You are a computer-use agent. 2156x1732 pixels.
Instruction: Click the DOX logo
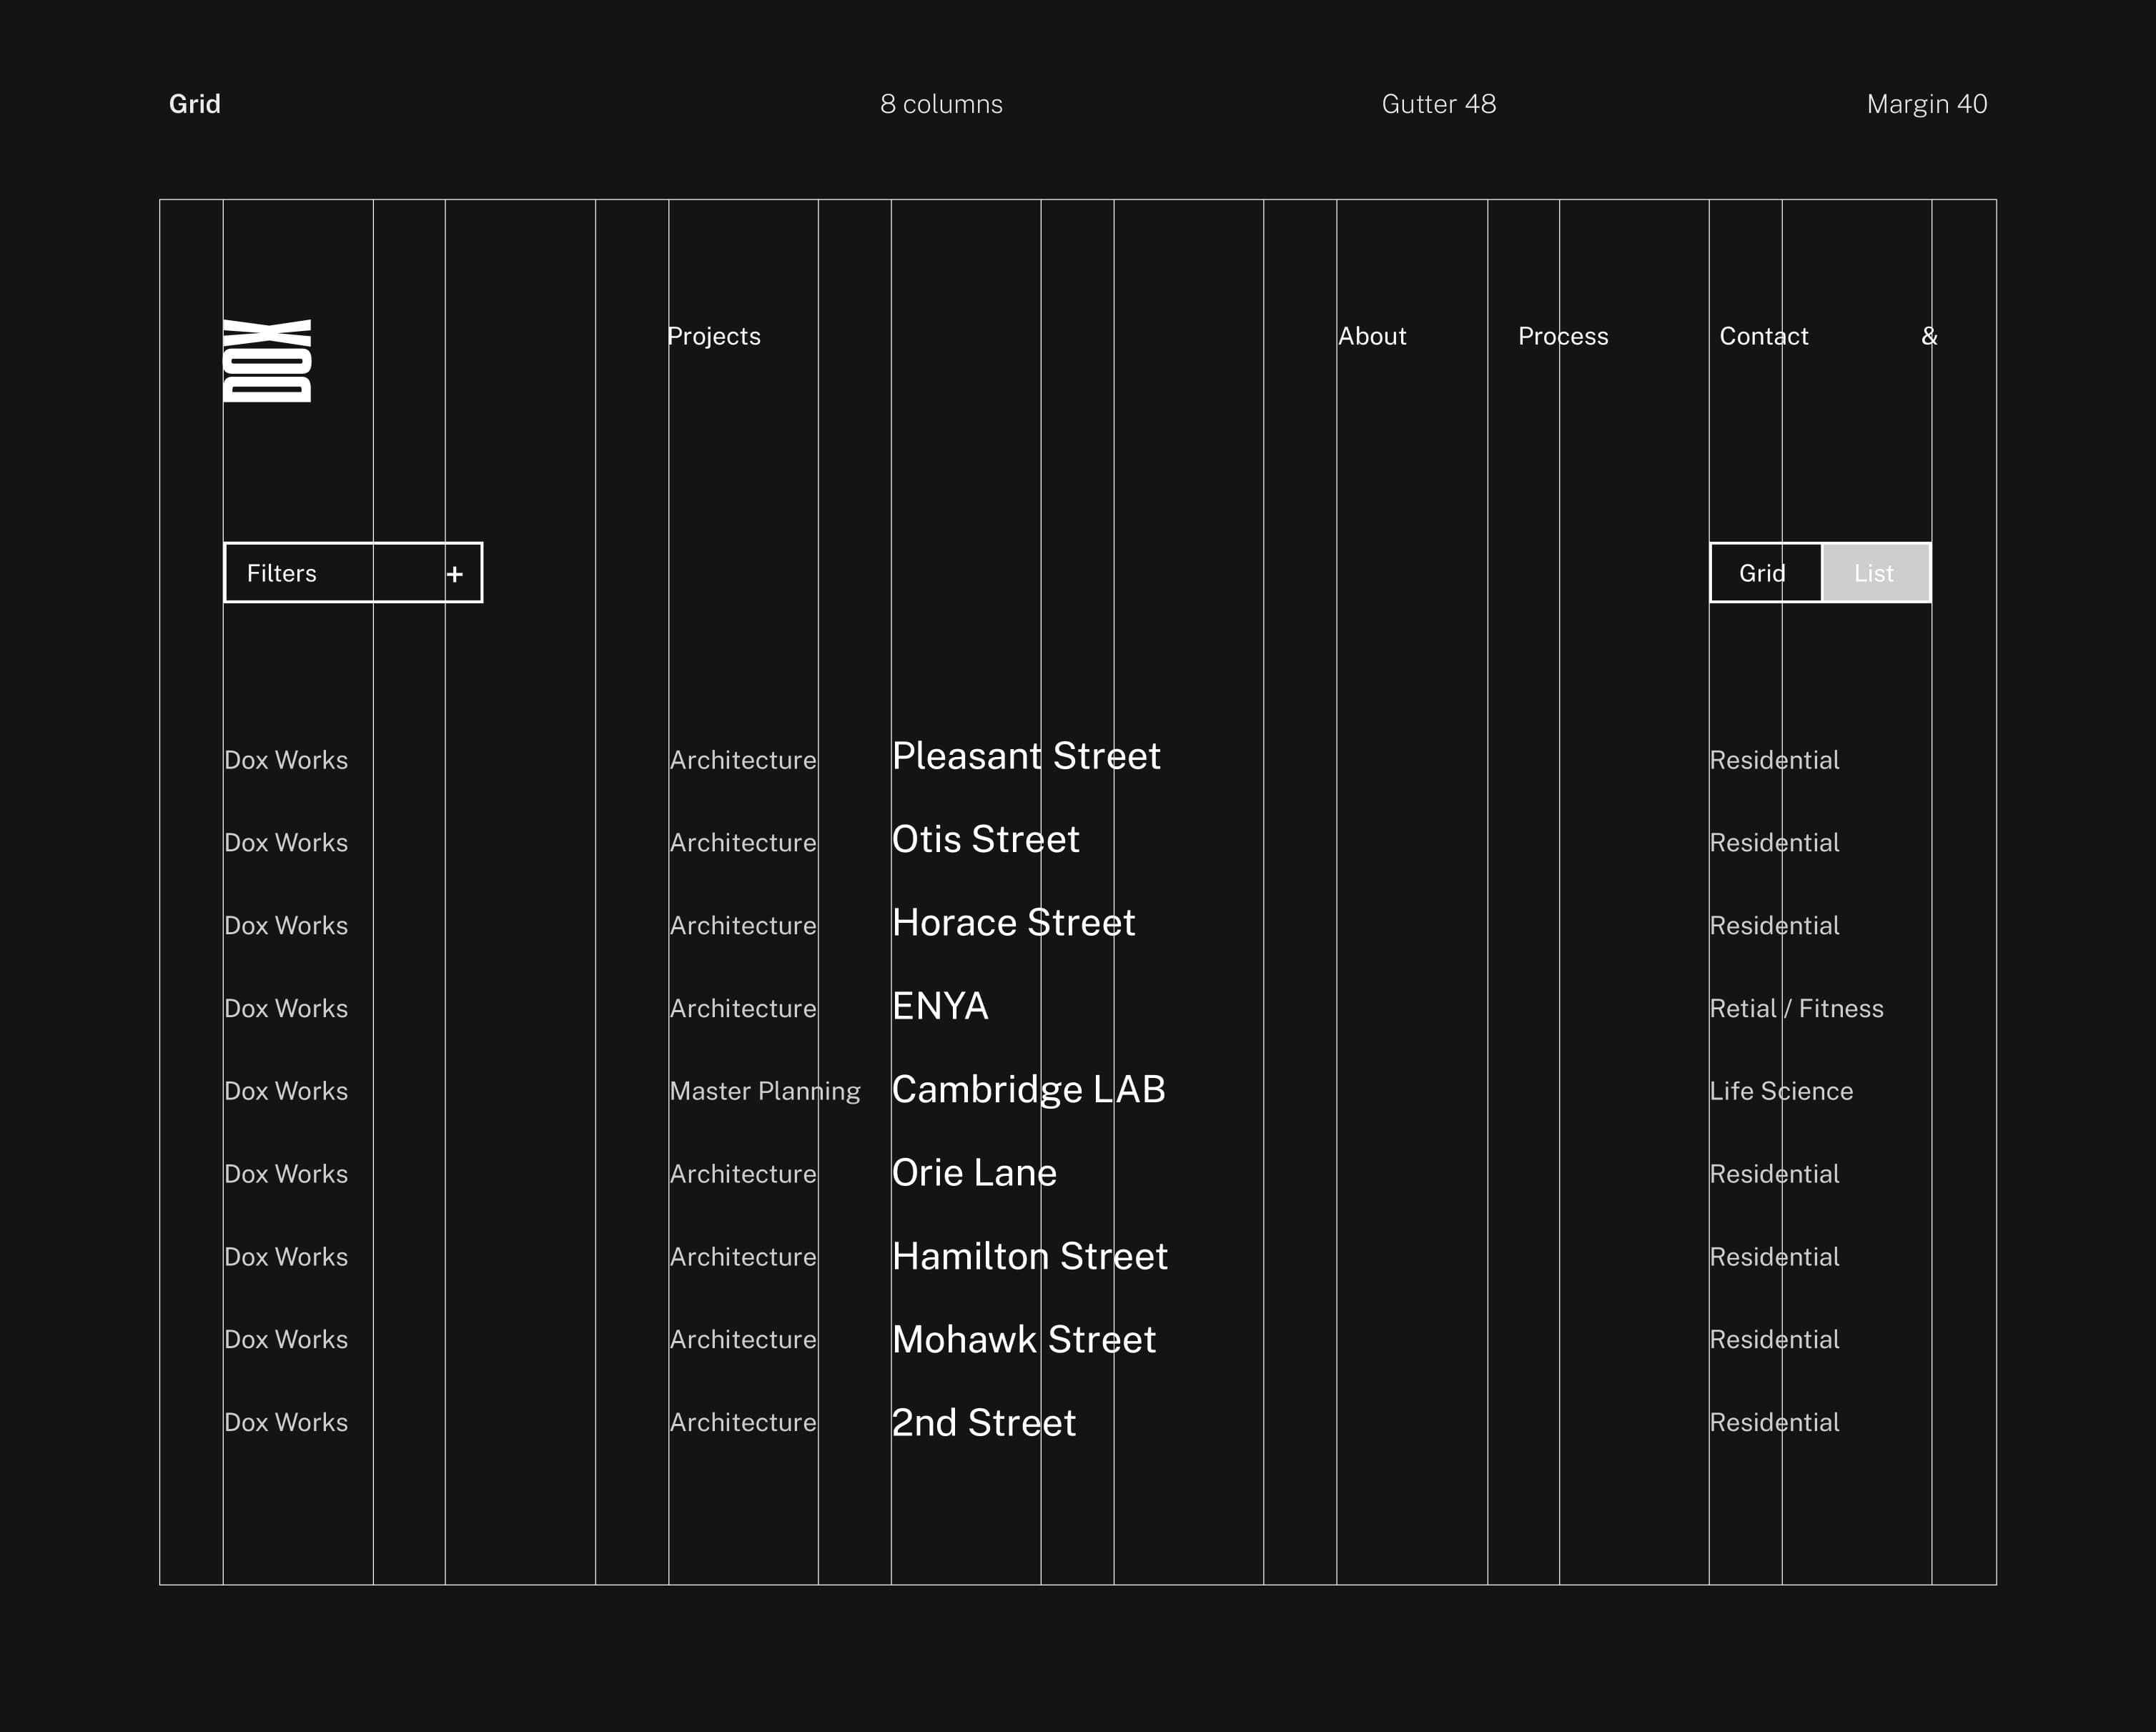(267, 361)
